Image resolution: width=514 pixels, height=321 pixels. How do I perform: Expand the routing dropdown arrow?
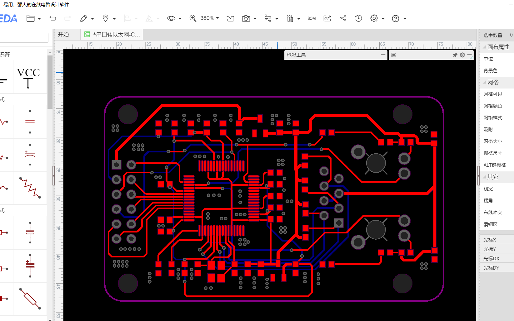pyautogui.click(x=277, y=19)
